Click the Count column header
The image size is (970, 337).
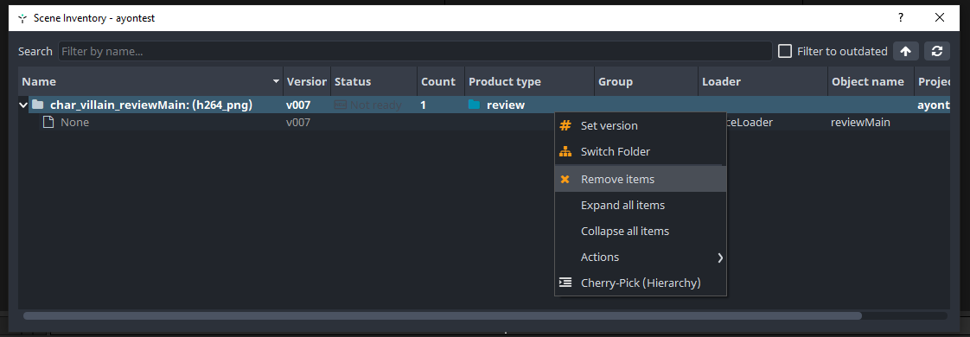tap(441, 81)
